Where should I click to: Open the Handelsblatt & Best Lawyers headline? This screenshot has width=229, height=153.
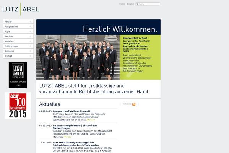(136, 45)
